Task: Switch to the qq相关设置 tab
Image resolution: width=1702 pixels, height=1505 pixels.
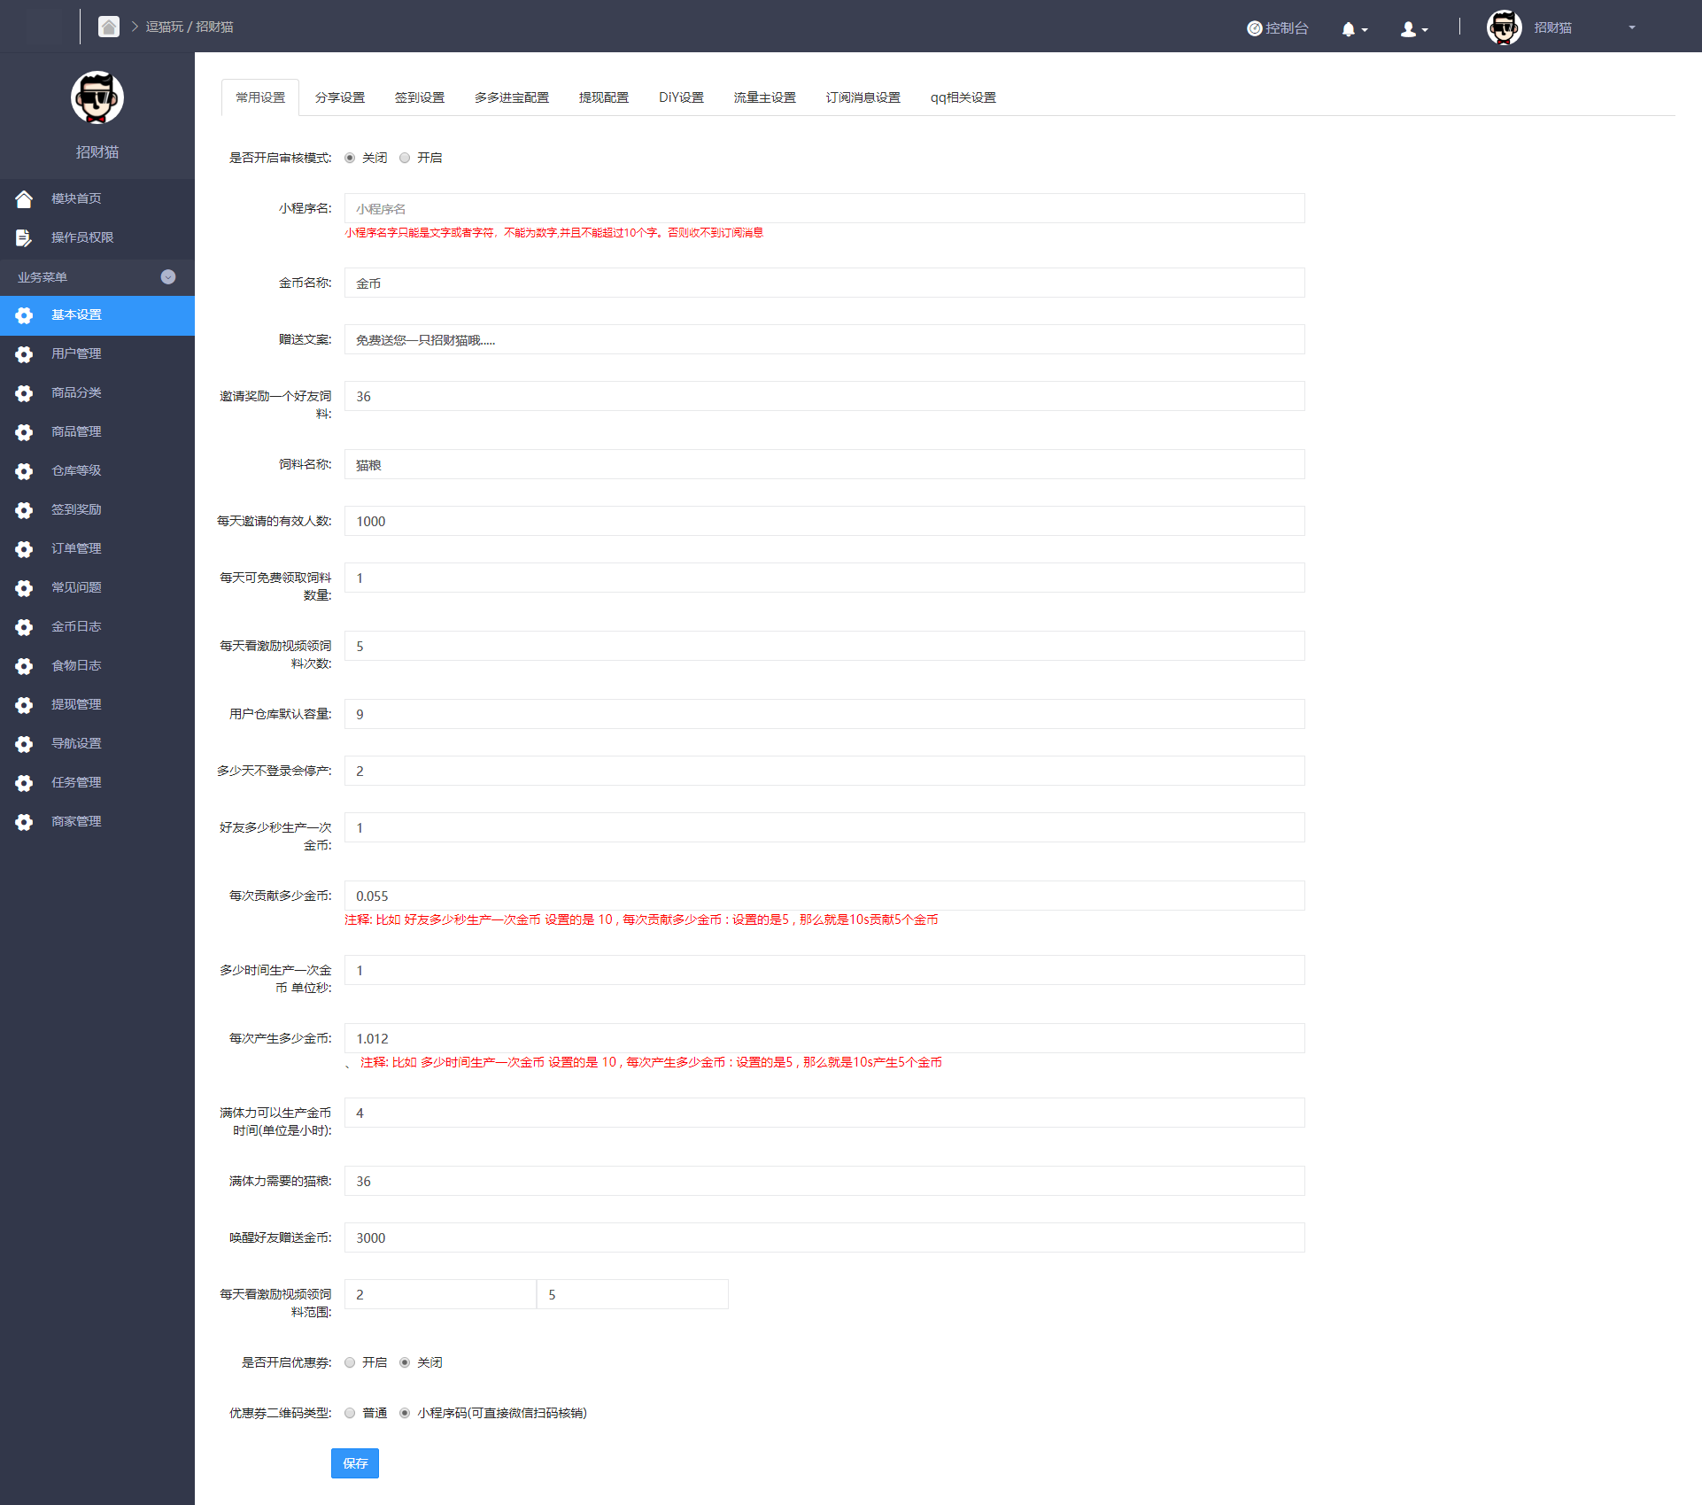Action: (x=963, y=97)
